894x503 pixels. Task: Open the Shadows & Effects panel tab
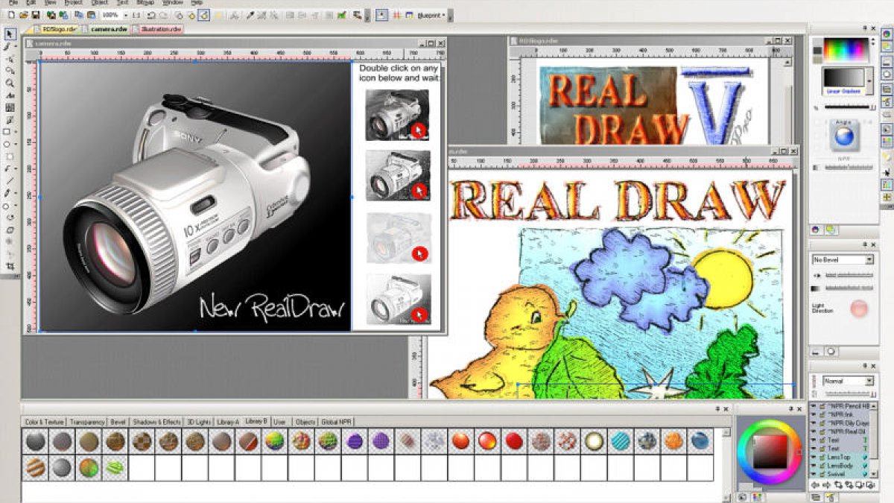[156, 422]
